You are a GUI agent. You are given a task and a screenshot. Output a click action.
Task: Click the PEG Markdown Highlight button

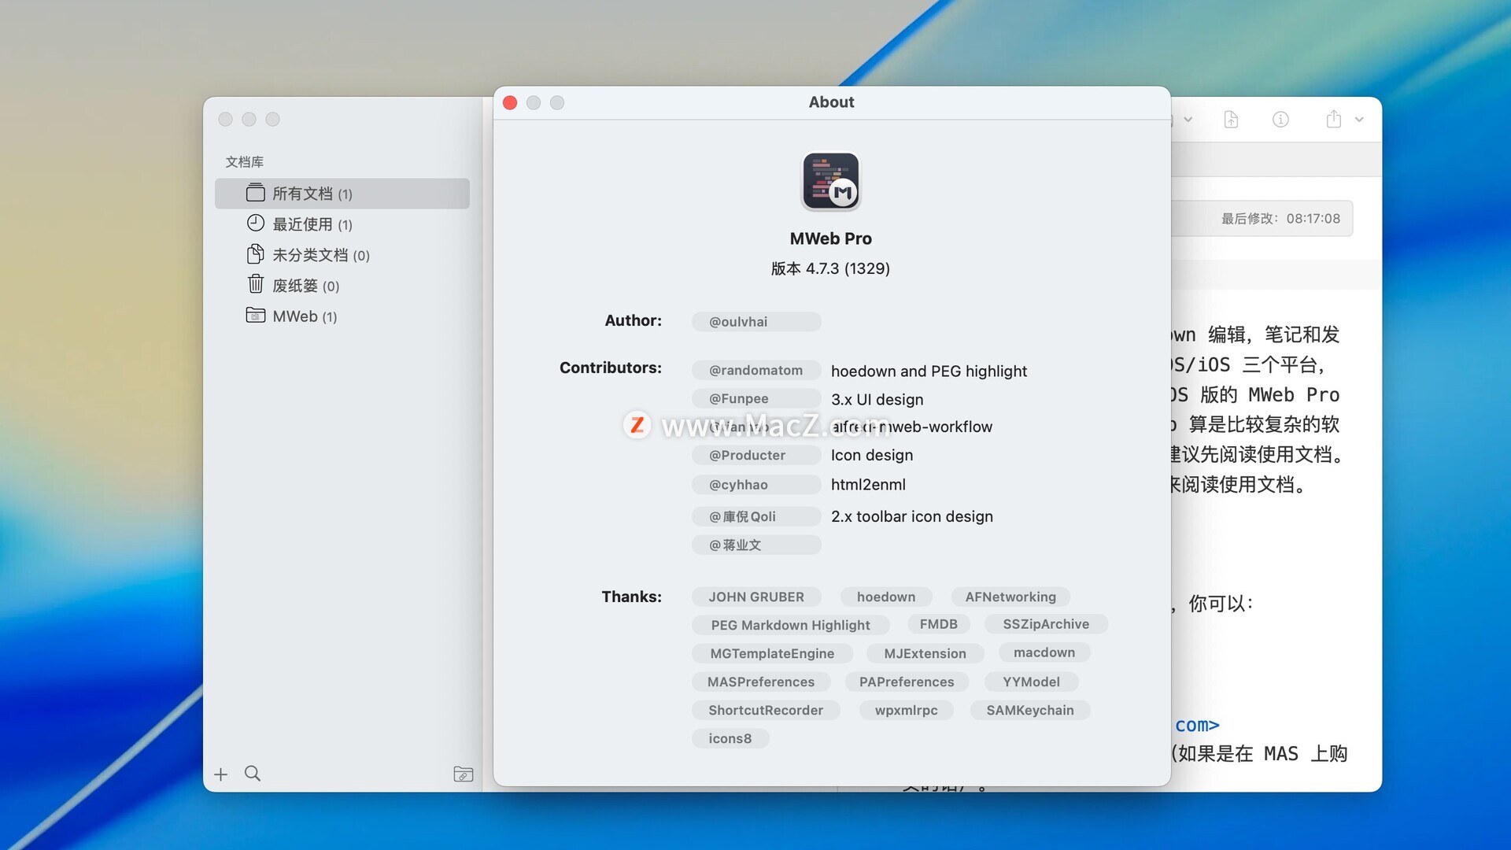pos(790,625)
